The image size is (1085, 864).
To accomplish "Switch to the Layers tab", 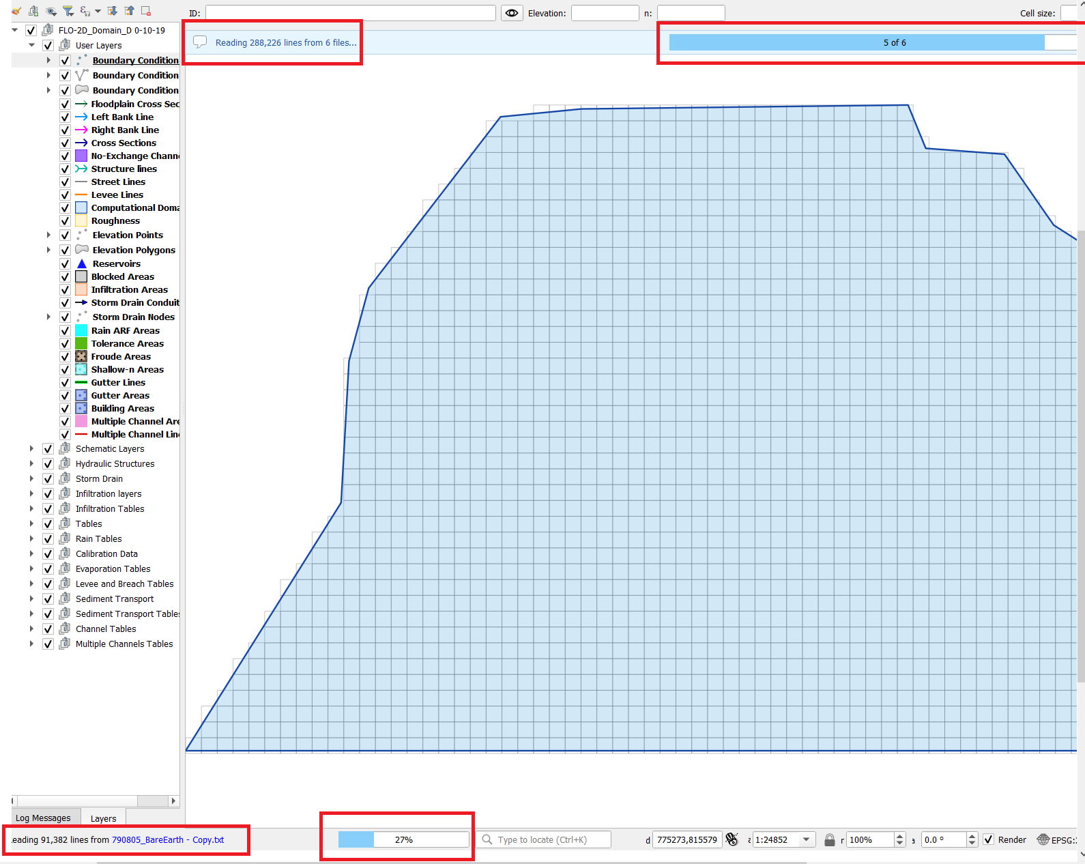I will click(103, 818).
